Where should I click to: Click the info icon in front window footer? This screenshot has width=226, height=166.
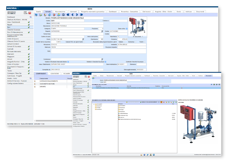(144, 155)
